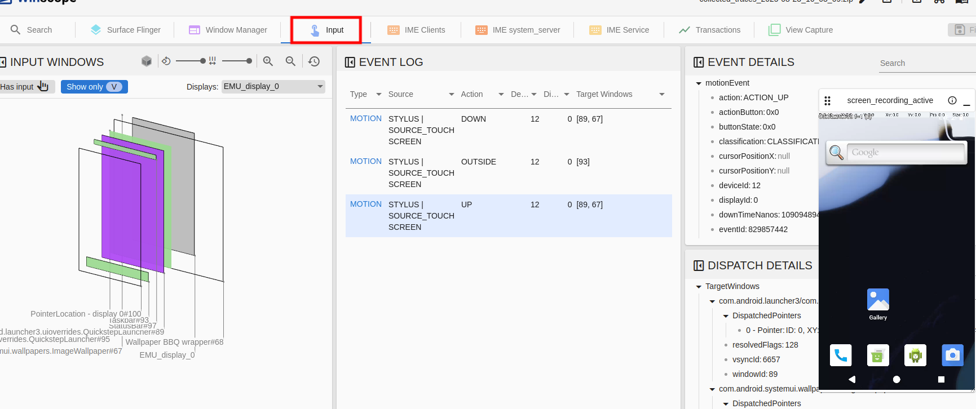Select the Input tab
Image resolution: width=976 pixels, height=409 pixels.
point(326,30)
